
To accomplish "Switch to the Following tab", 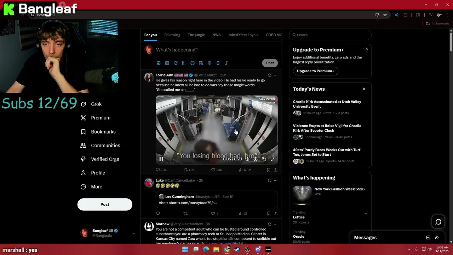I will (172, 35).
